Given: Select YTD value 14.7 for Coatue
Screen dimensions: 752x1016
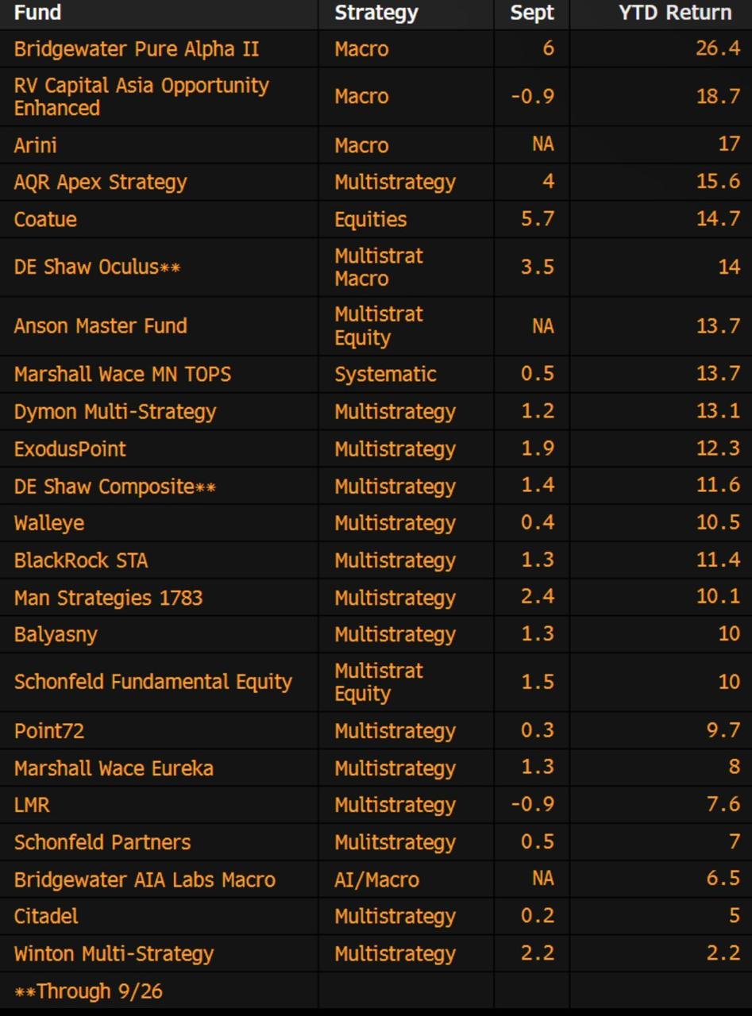Looking at the screenshot, I should point(718,220).
